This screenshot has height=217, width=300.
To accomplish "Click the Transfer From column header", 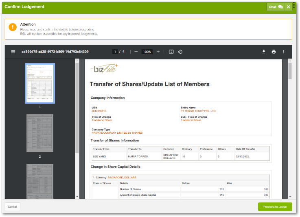I will (101, 149).
